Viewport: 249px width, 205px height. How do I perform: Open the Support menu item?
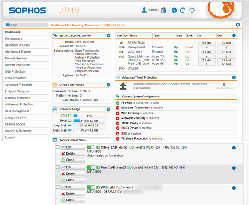(x=26, y=138)
